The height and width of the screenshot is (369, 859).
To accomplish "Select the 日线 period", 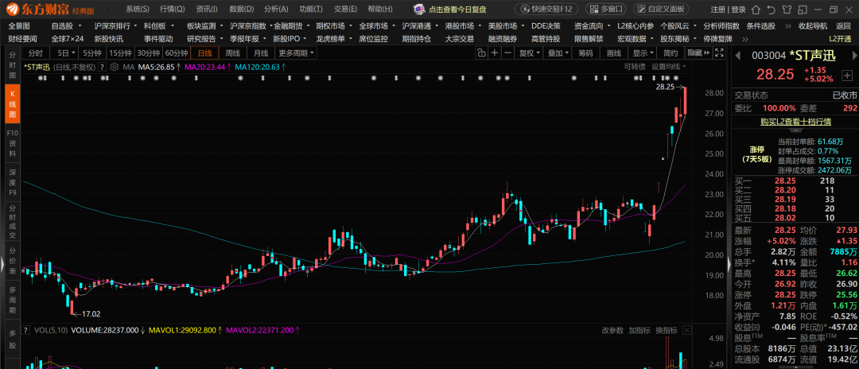I will [205, 52].
